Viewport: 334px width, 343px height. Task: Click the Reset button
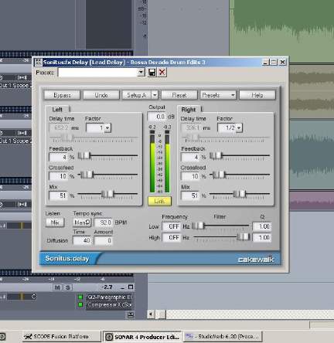coord(179,95)
